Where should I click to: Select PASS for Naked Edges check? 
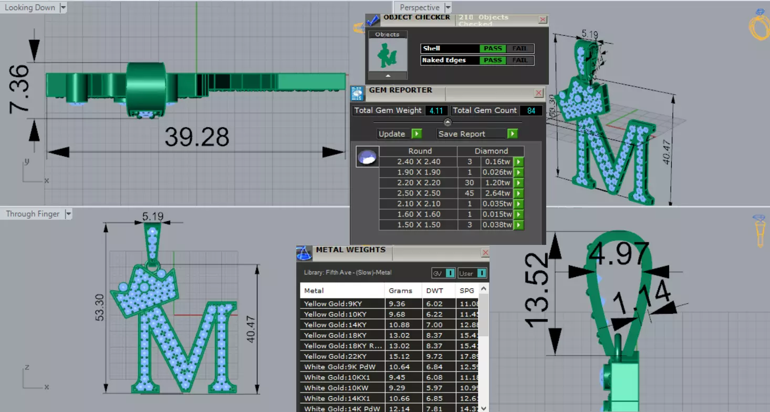[493, 60]
